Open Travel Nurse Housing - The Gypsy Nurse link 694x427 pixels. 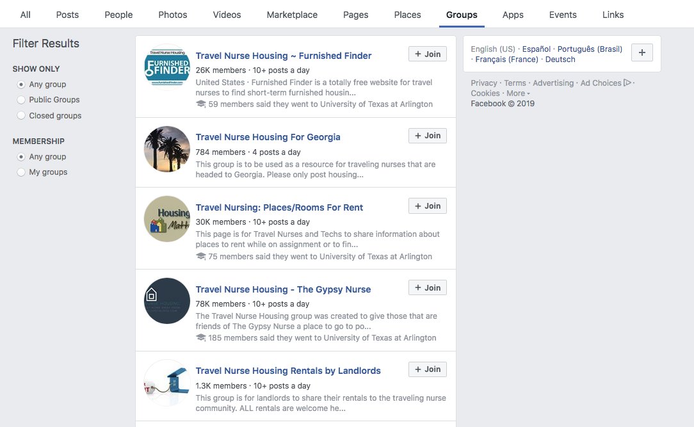[x=283, y=289]
